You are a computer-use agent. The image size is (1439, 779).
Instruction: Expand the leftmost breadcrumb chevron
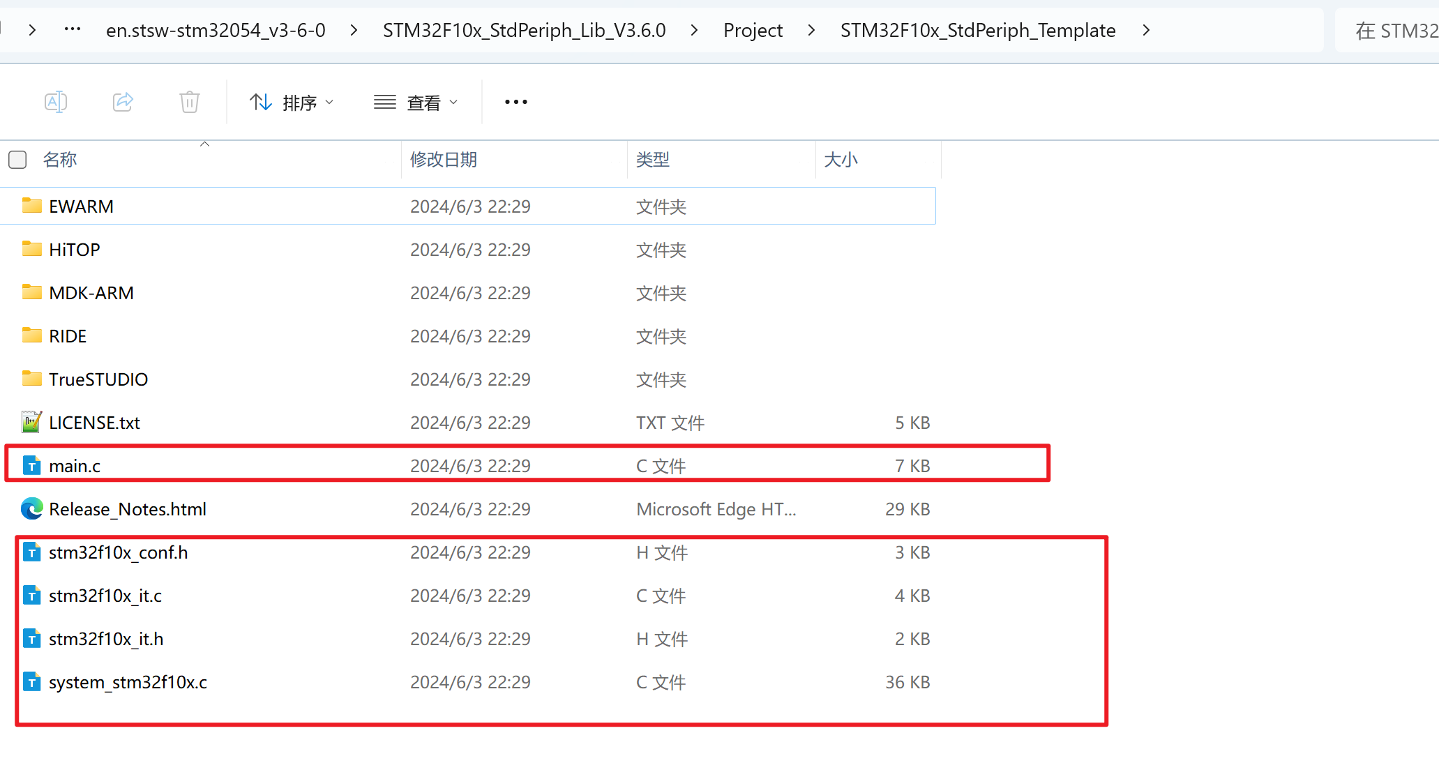click(32, 30)
